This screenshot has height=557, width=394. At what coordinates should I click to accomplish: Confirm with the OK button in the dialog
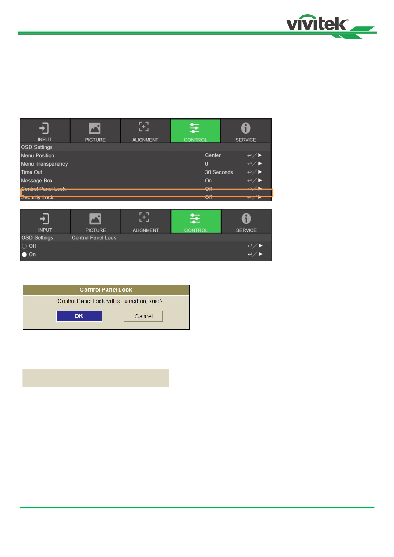tap(79, 316)
